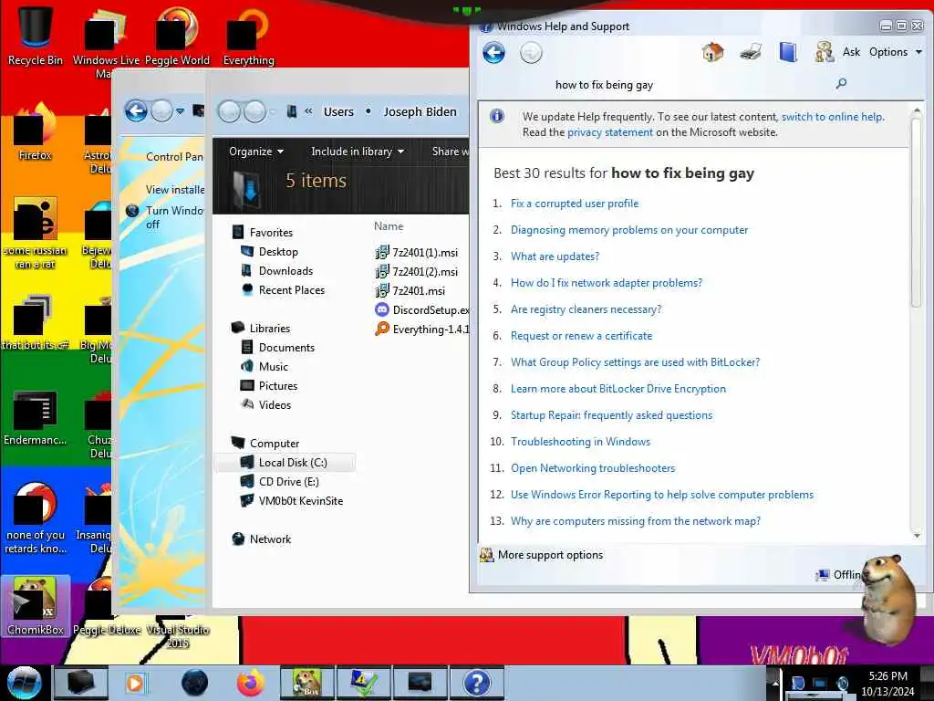Open 'Troubleshooting in Windows' result
The image size is (934, 701).
(x=580, y=442)
